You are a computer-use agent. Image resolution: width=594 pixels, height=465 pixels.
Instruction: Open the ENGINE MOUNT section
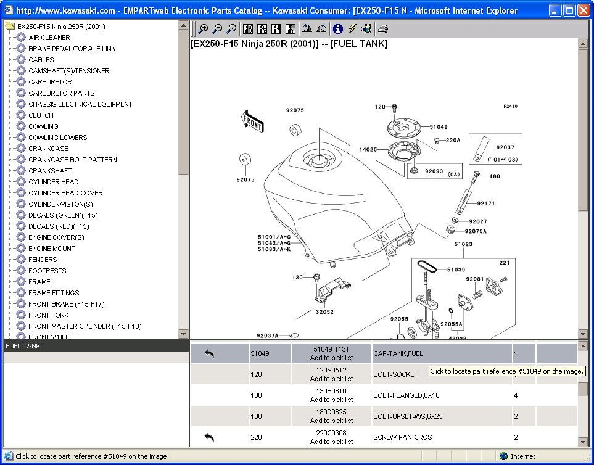52,249
